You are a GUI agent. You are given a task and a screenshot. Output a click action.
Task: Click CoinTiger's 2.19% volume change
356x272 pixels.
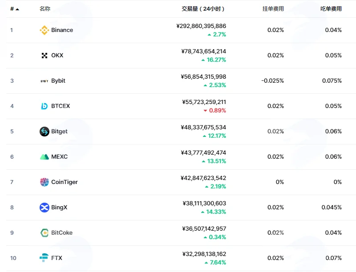tap(215, 187)
